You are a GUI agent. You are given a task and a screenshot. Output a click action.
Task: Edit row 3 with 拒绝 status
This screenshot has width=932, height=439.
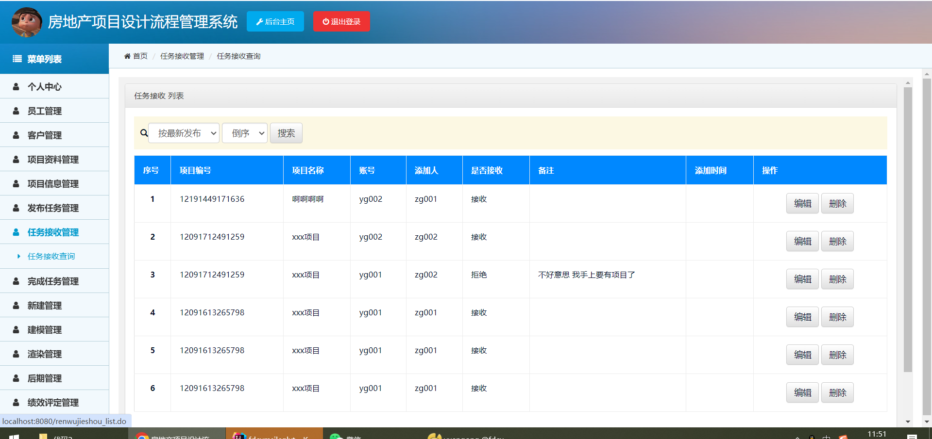(802, 279)
